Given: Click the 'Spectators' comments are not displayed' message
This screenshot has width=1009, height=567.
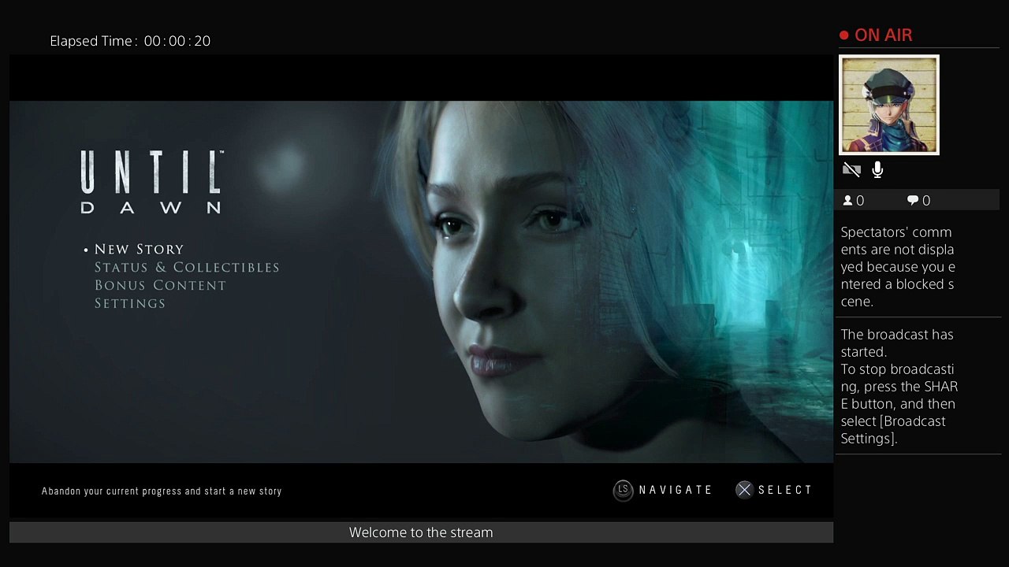Looking at the screenshot, I should tap(898, 267).
